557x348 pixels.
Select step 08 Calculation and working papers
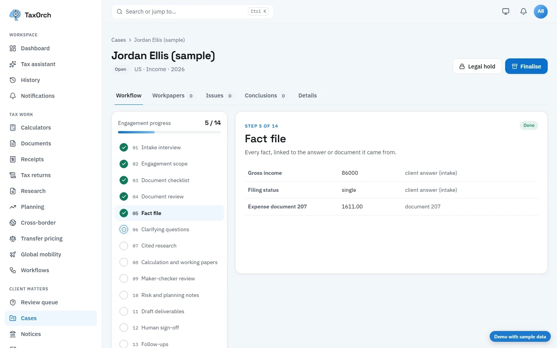[x=169, y=262]
